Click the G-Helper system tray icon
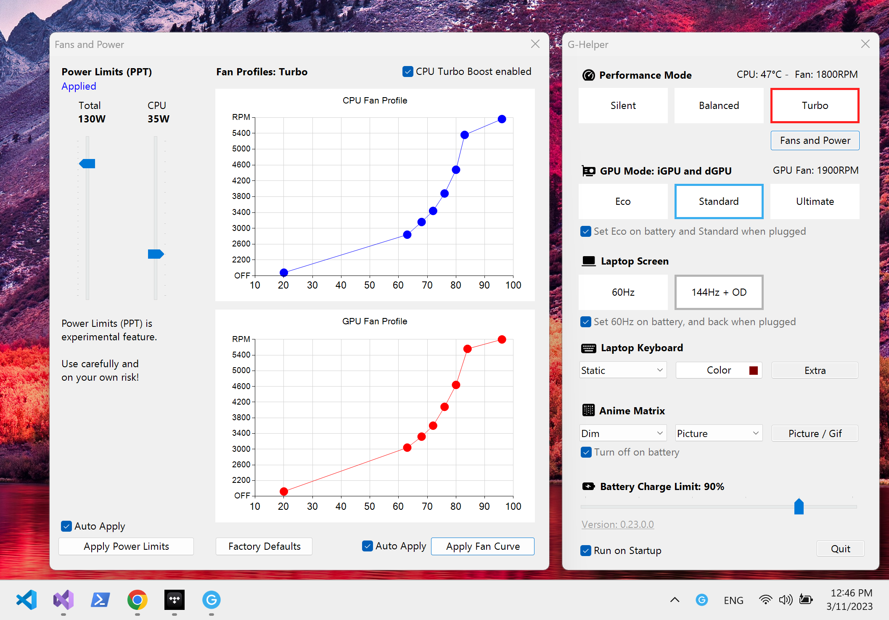This screenshot has width=889, height=620. point(701,600)
